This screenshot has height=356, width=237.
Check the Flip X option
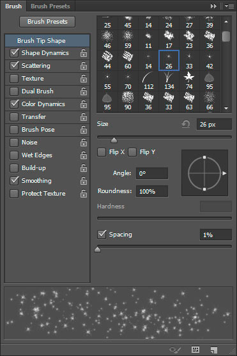pyautogui.click(x=102, y=152)
